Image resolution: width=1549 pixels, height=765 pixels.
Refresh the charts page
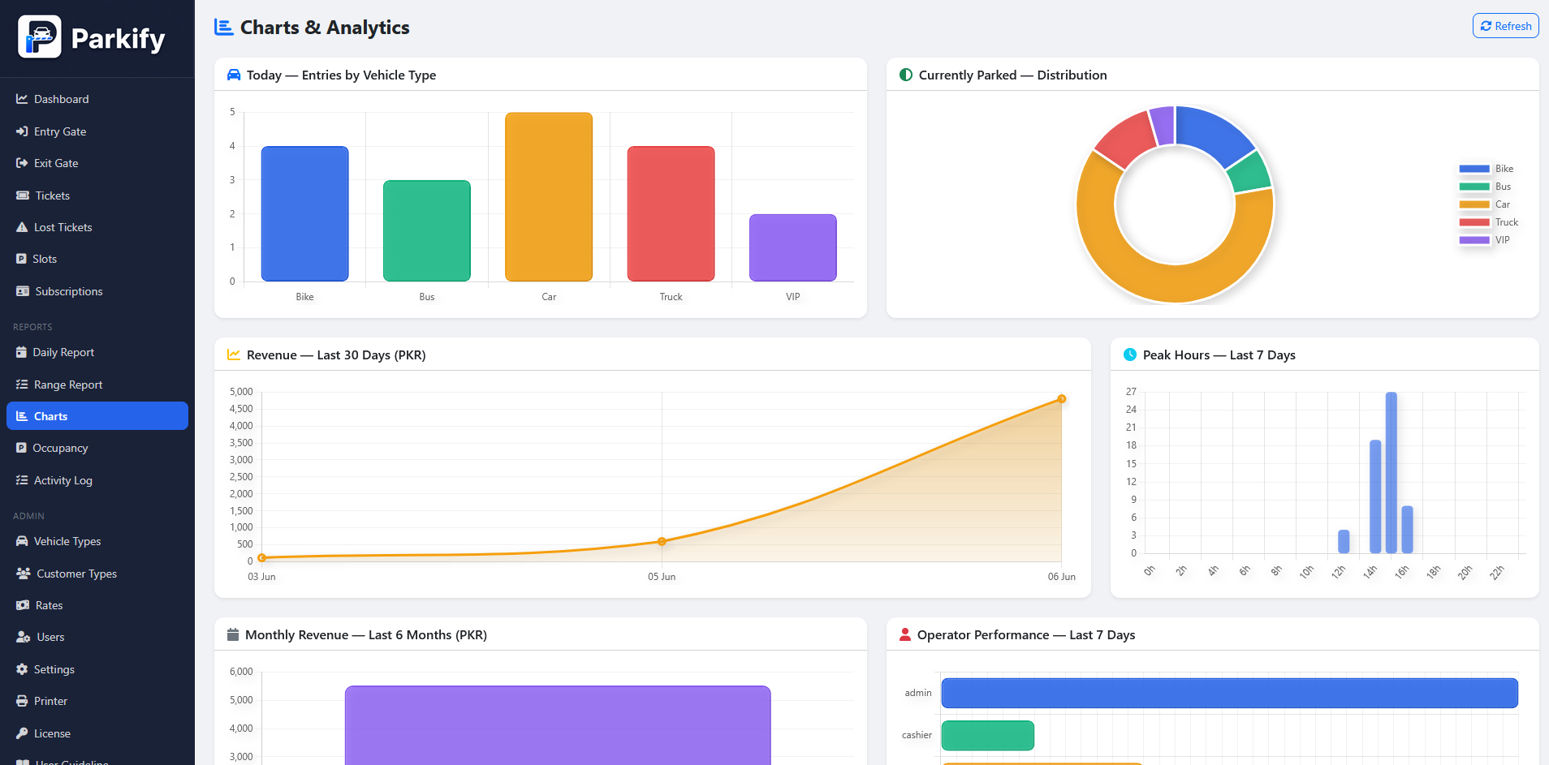point(1506,26)
